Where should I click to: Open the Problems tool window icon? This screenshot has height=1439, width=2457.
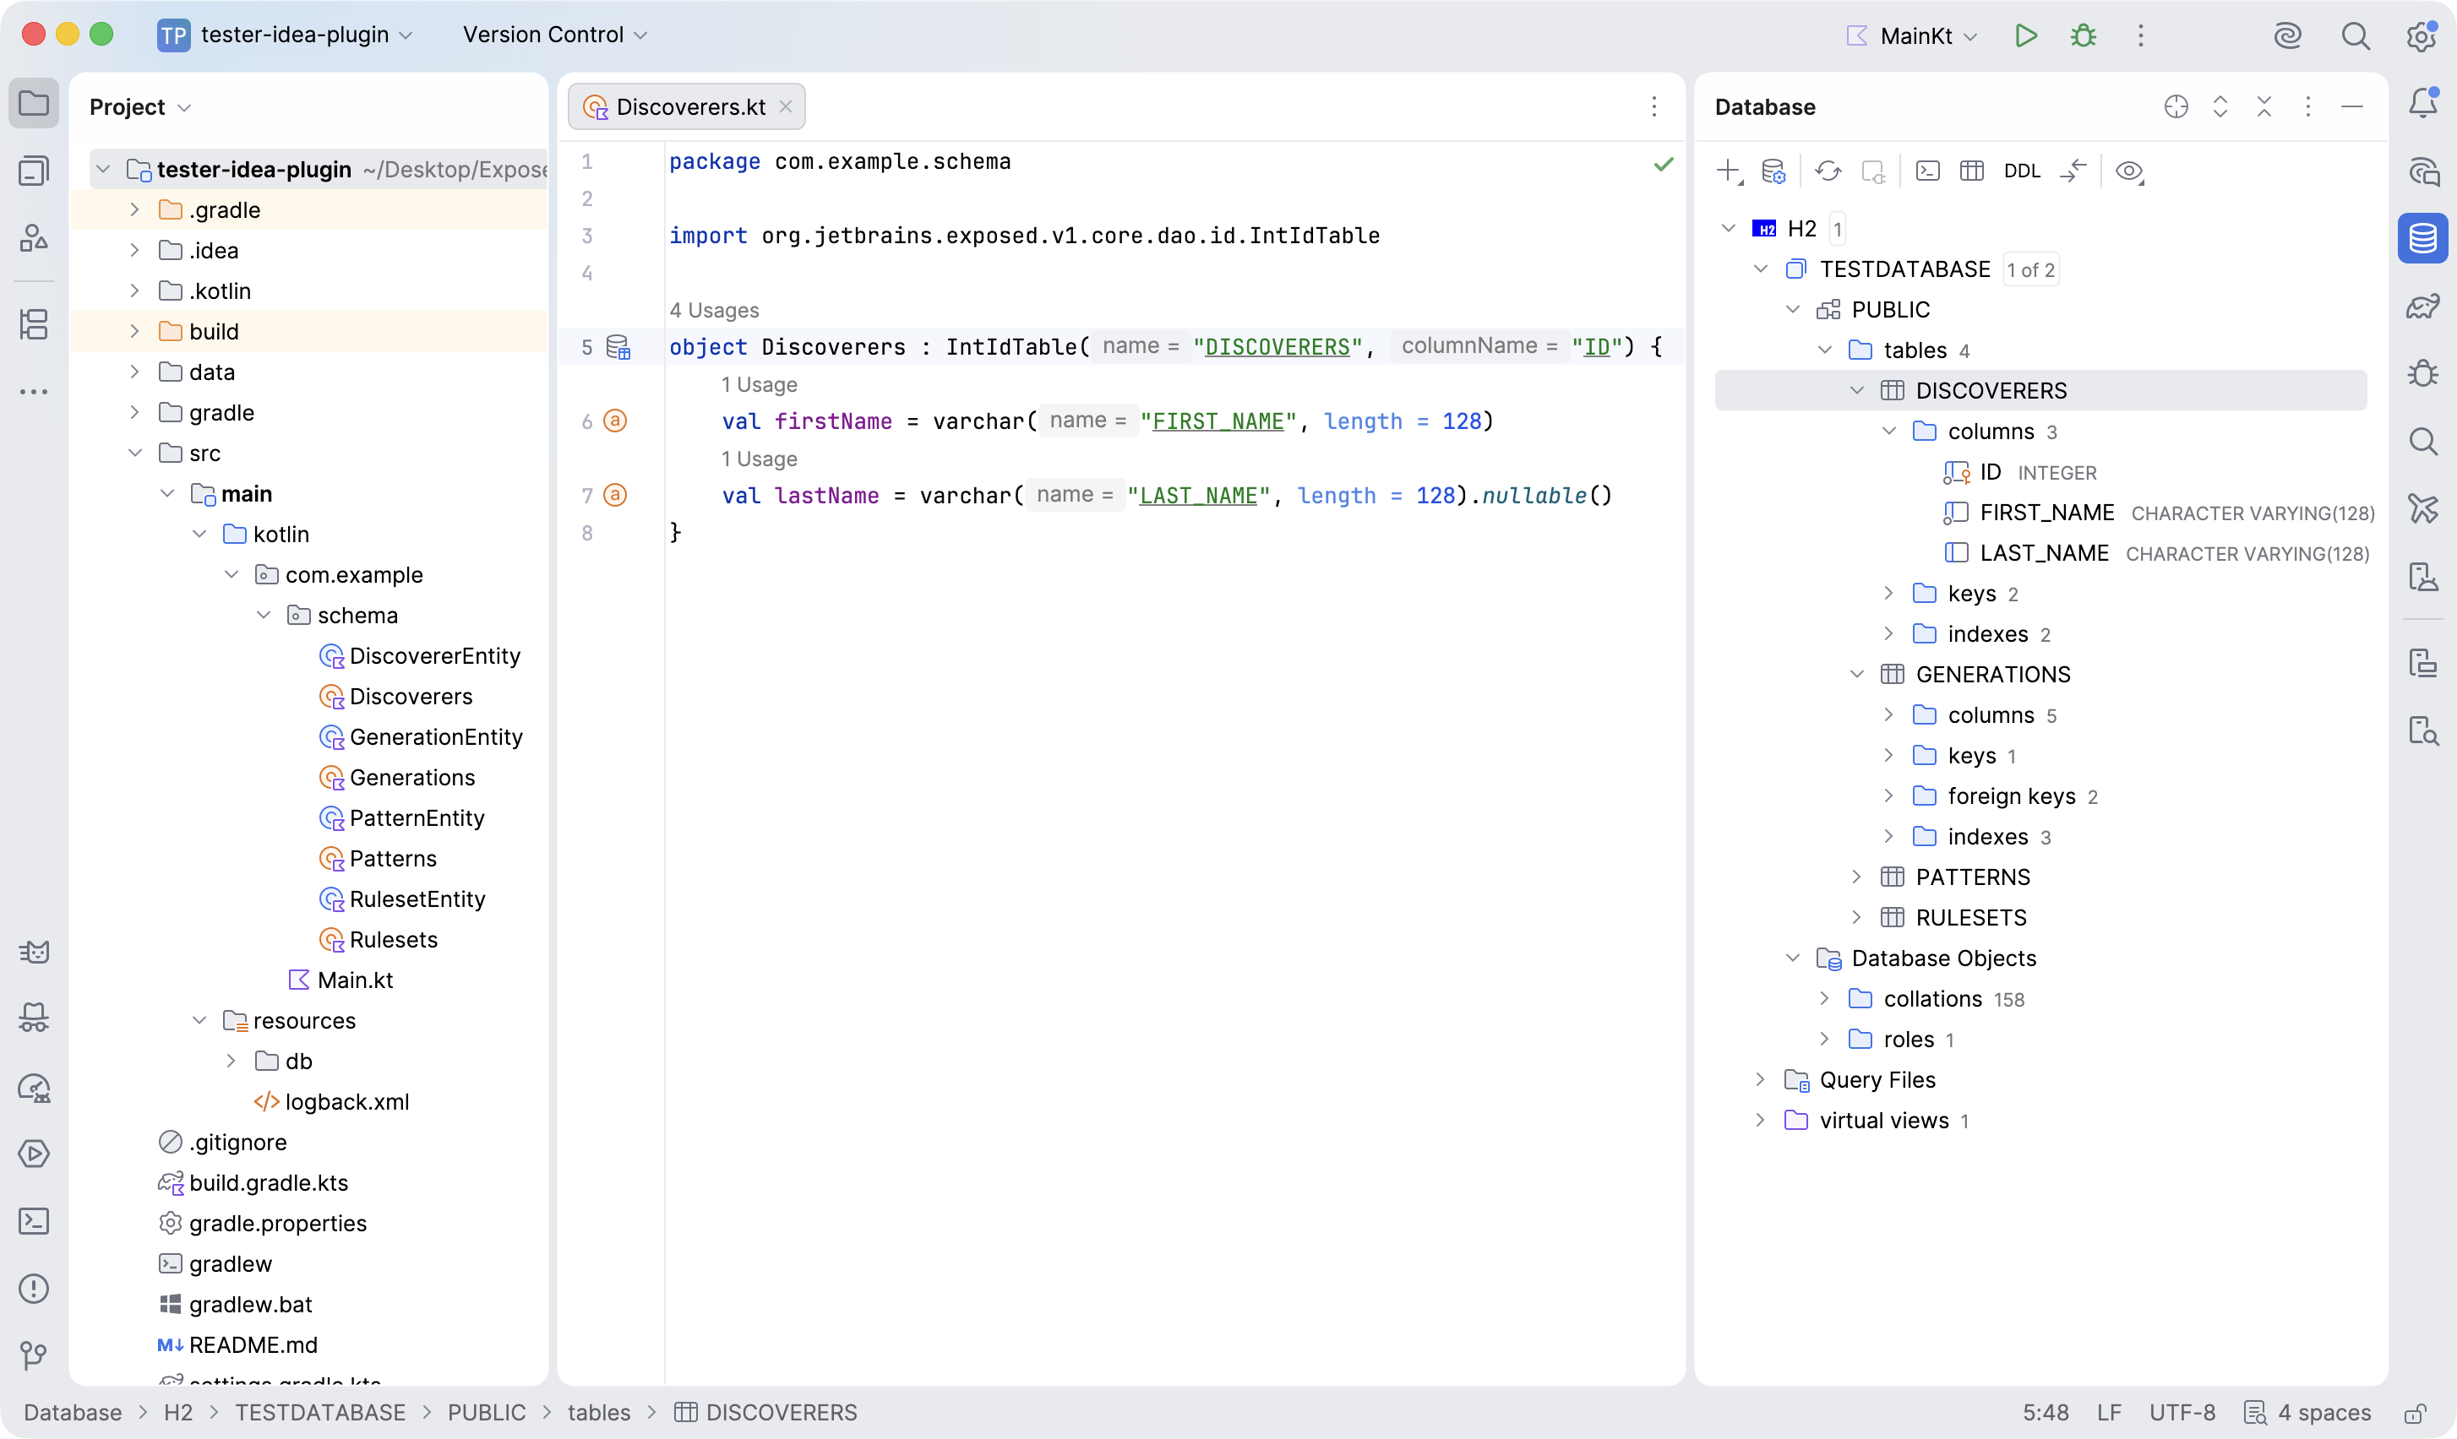(x=34, y=1288)
